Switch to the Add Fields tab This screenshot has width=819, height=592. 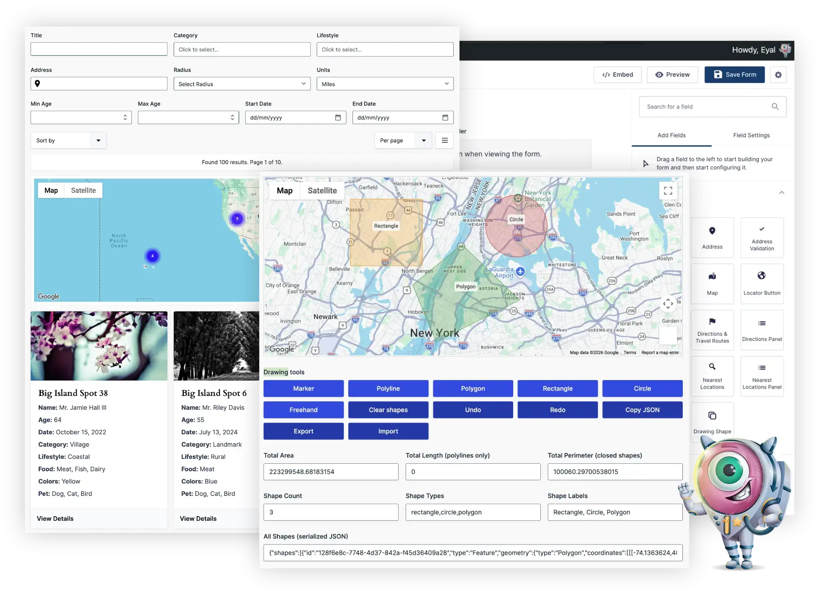(671, 135)
